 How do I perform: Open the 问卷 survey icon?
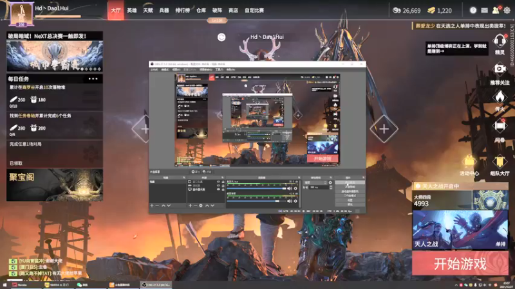coord(500,126)
